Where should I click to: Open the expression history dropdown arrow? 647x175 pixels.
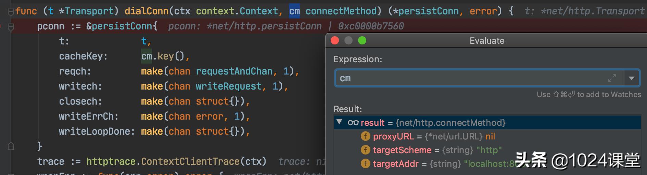click(x=632, y=78)
